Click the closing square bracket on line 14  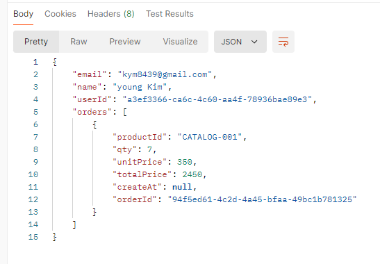pos(74,224)
